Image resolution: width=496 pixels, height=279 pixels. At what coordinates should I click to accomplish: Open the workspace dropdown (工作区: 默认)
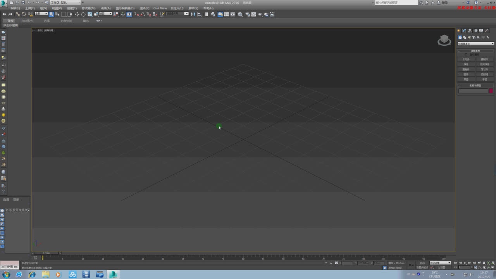(65, 2)
